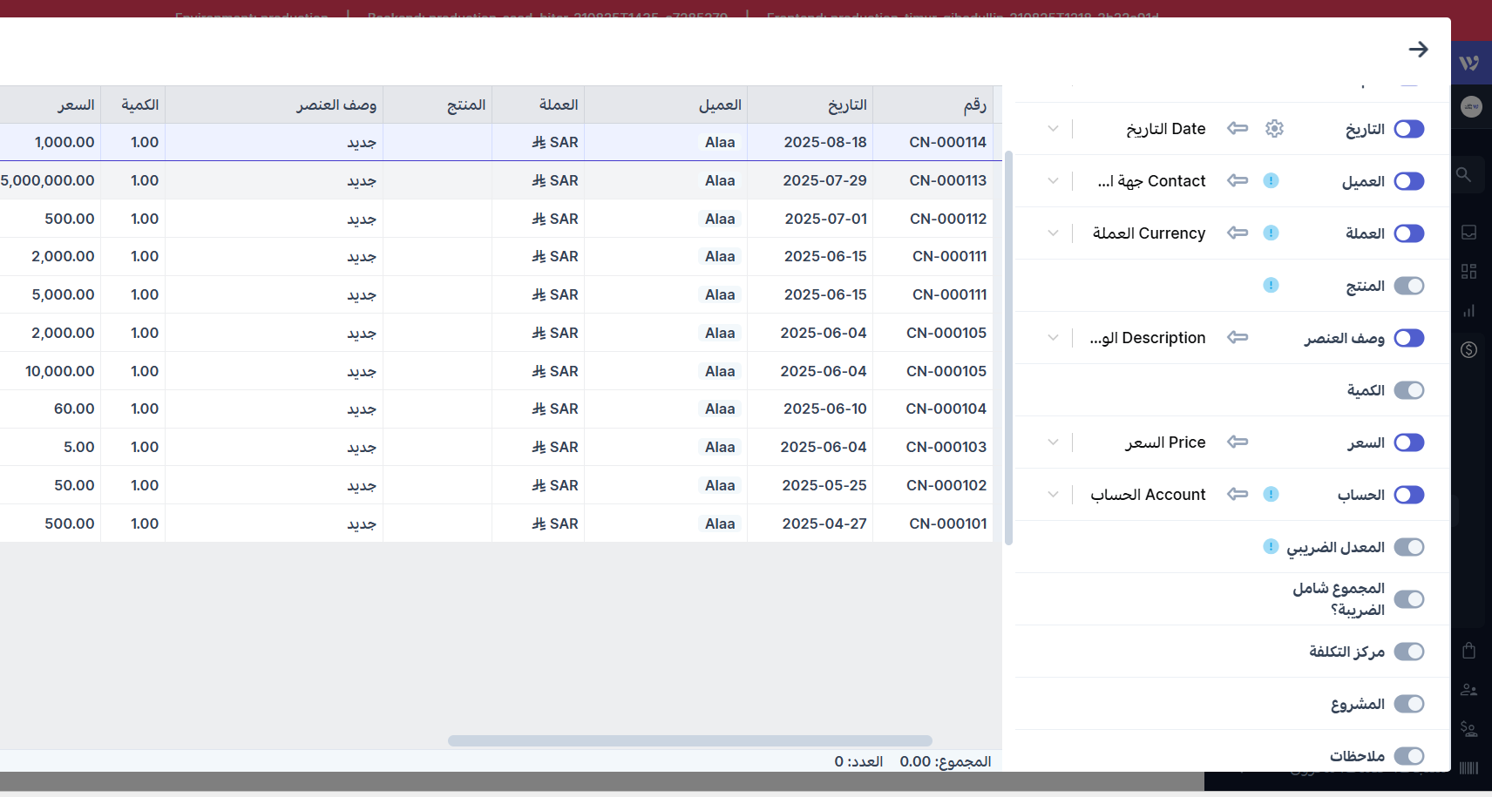Expand the Date column mapping dropdown
Screen dimensions: 1492x797
pyautogui.click(x=1054, y=129)
